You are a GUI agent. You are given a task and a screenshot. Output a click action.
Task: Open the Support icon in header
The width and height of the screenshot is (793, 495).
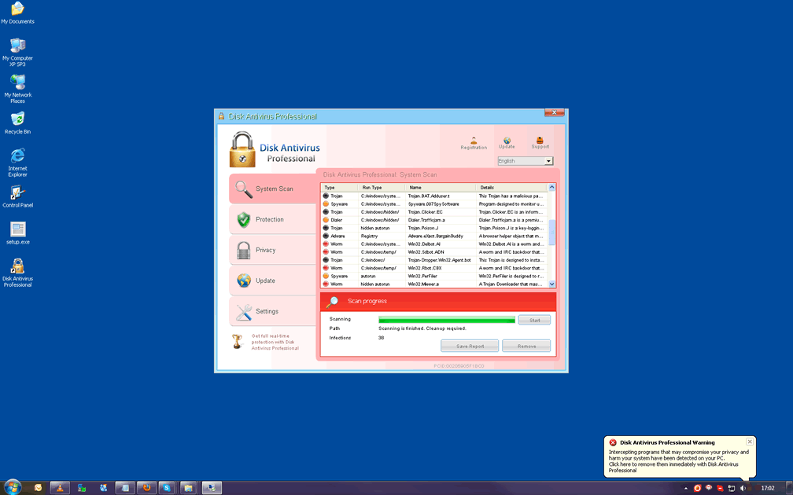[x=540, y=141]
